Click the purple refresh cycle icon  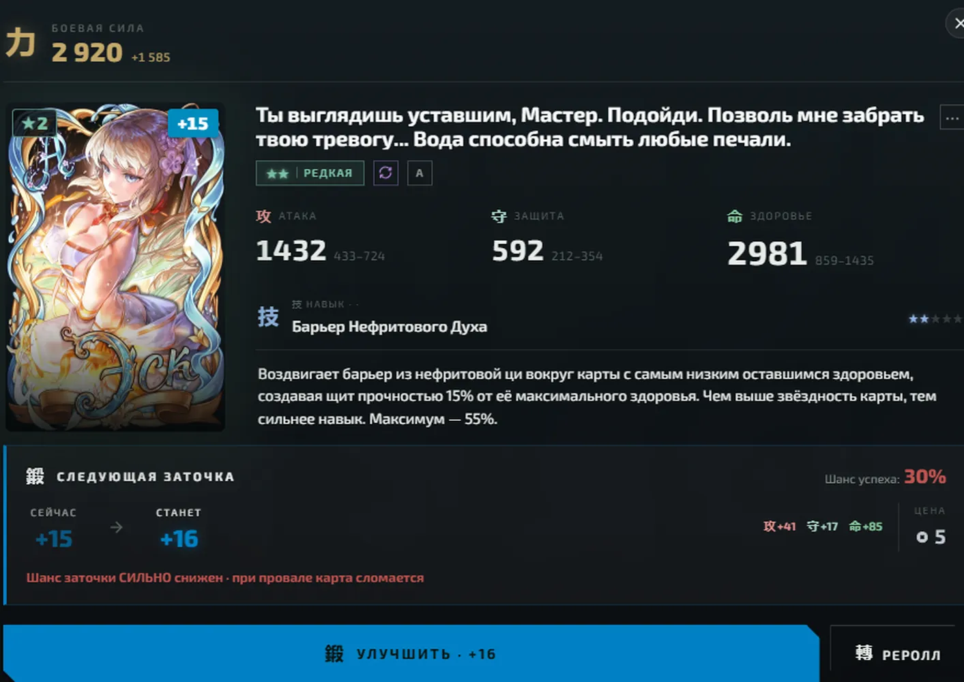[385, 173]
